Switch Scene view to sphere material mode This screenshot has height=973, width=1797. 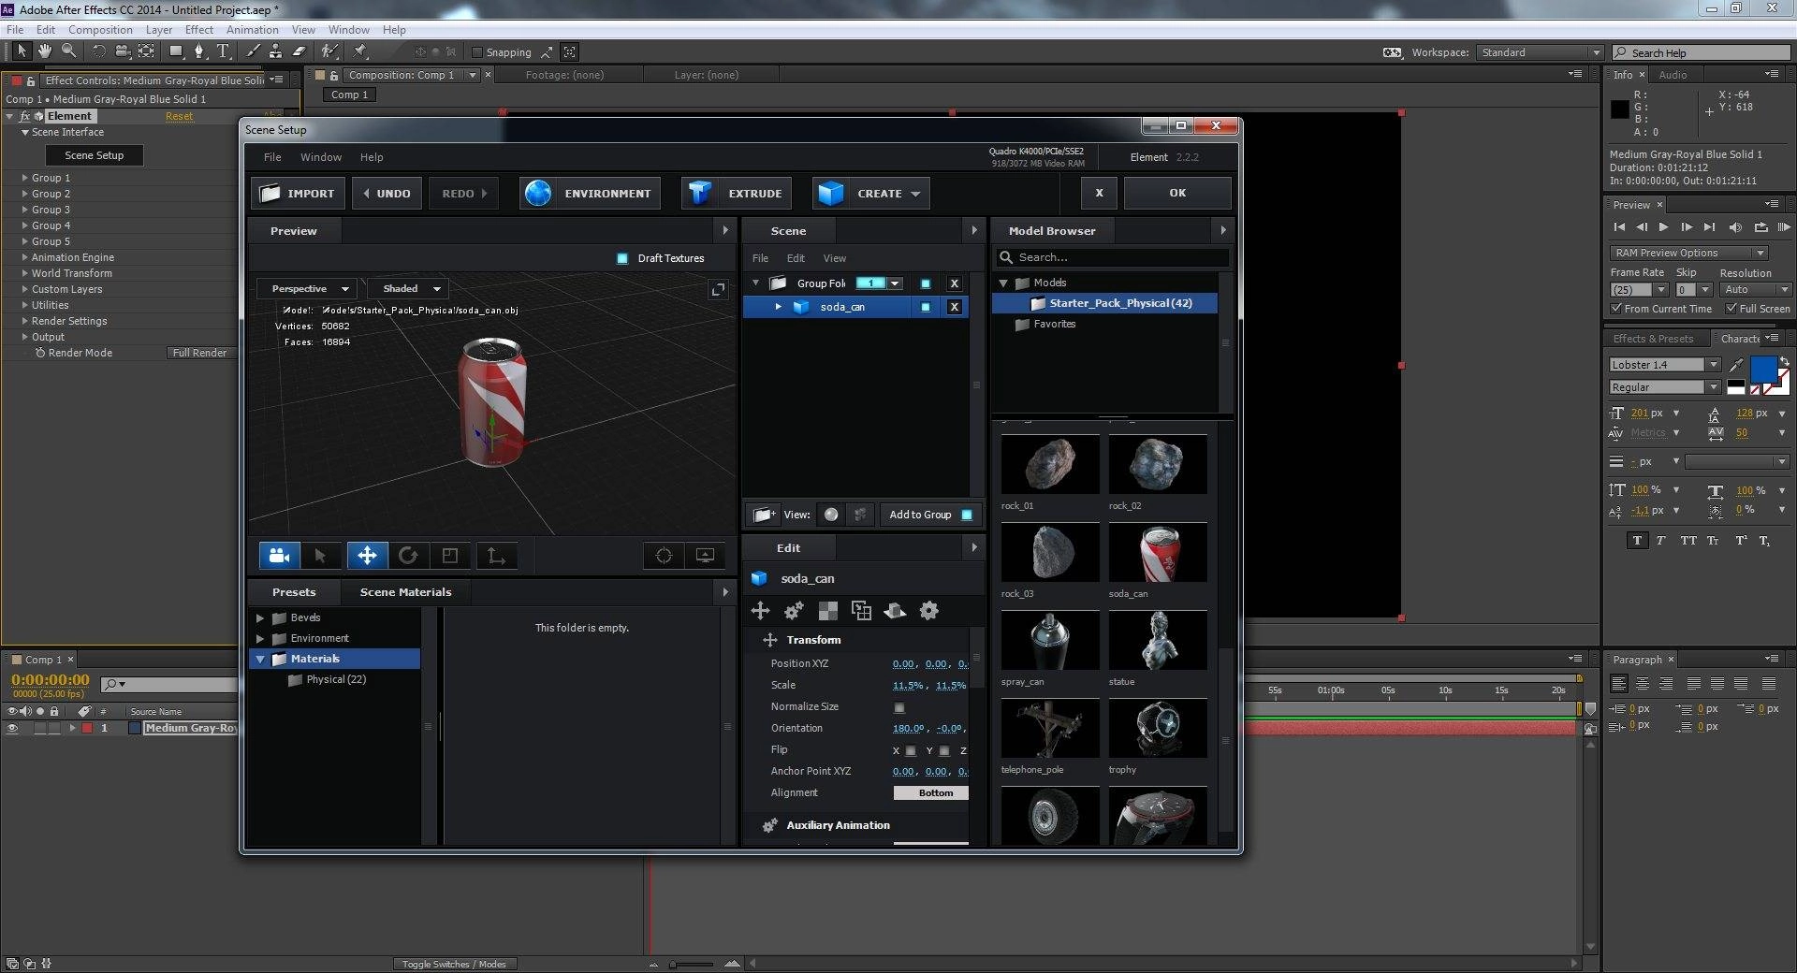(831, 515)
